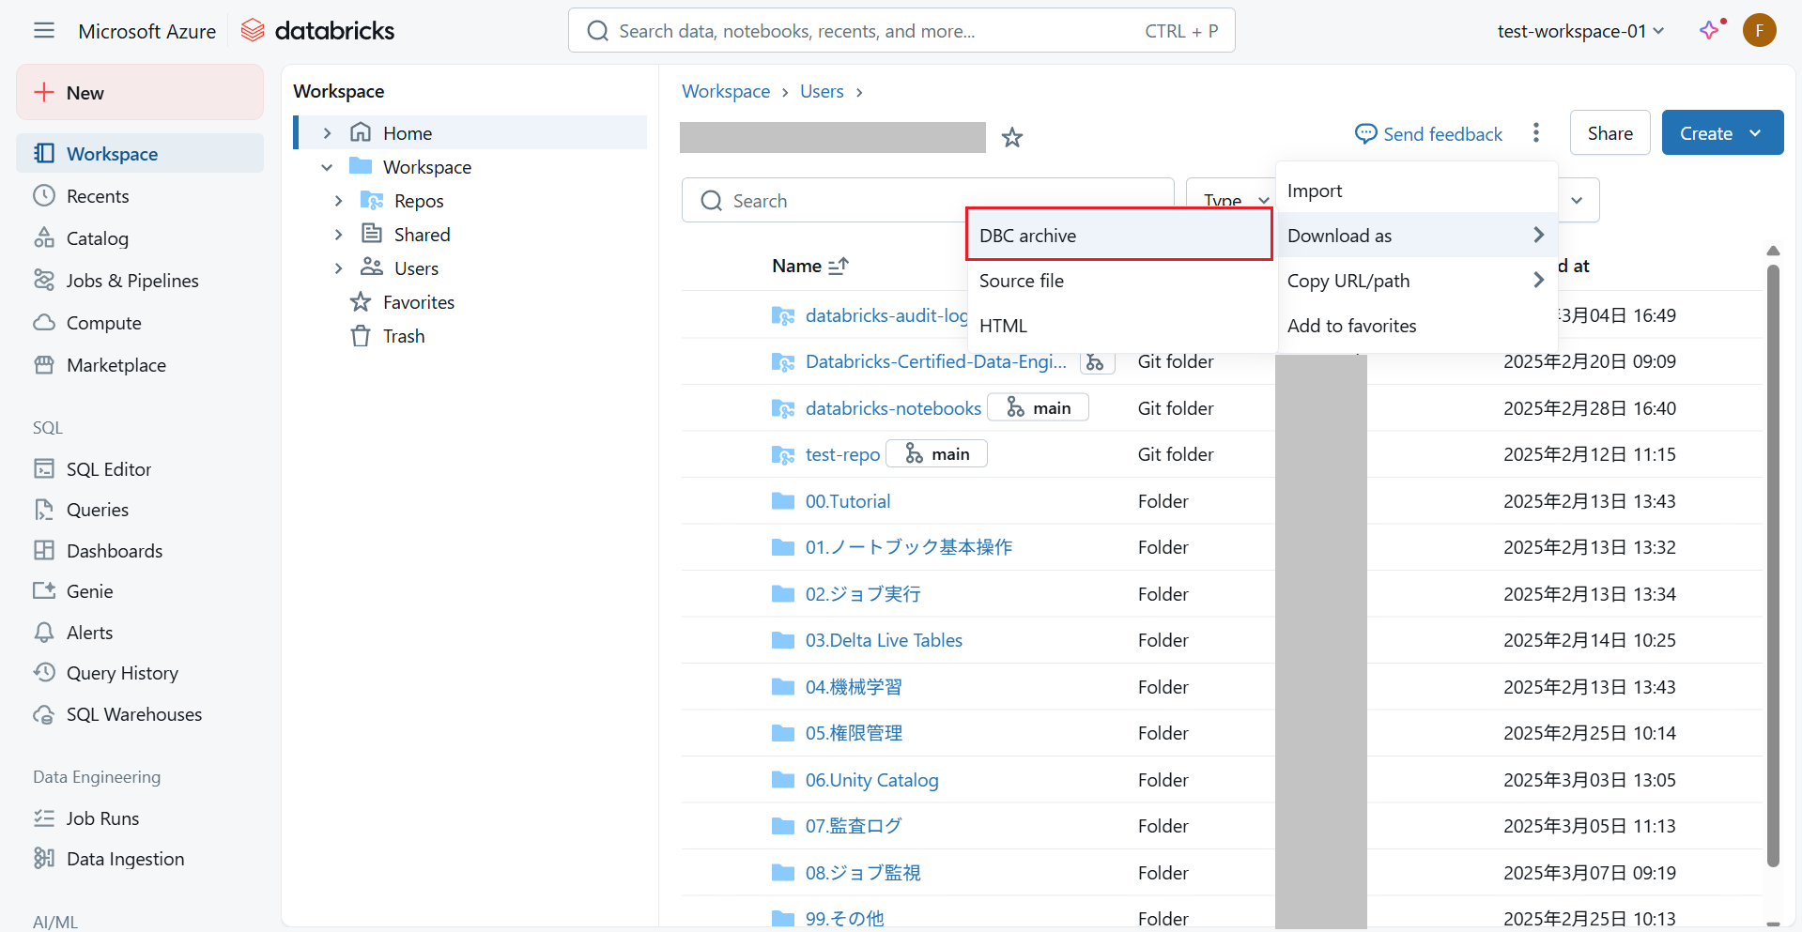Open the test-repo Git folder
Viewport: 1802px width, 932px height.
pos(842,454)
